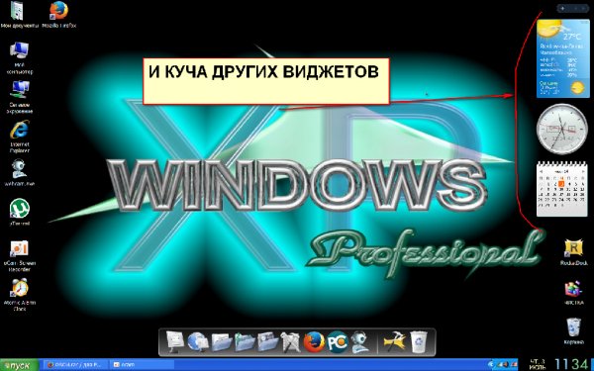Viewport: 594px width, 371px height.
Task: Click the analog clock widget
Action: pos(562,129)
